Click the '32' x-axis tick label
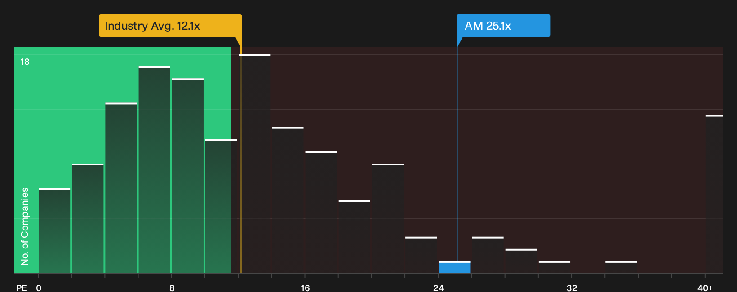737x292 pixels. (x=572, y=288)
